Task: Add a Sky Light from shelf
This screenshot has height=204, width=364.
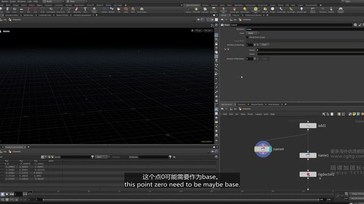Action: pos(265,10)
